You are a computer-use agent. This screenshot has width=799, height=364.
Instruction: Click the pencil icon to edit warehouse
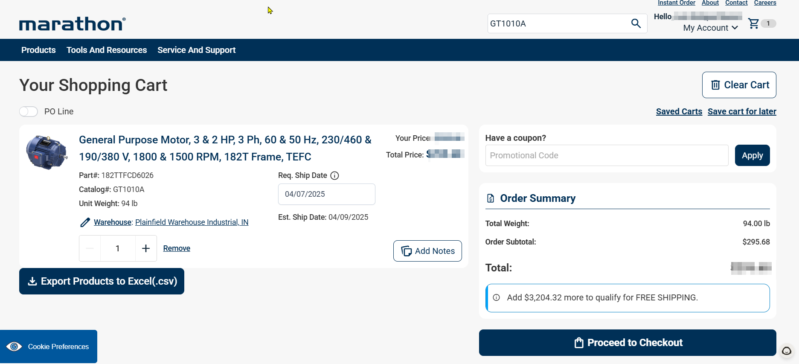point(85,222)
